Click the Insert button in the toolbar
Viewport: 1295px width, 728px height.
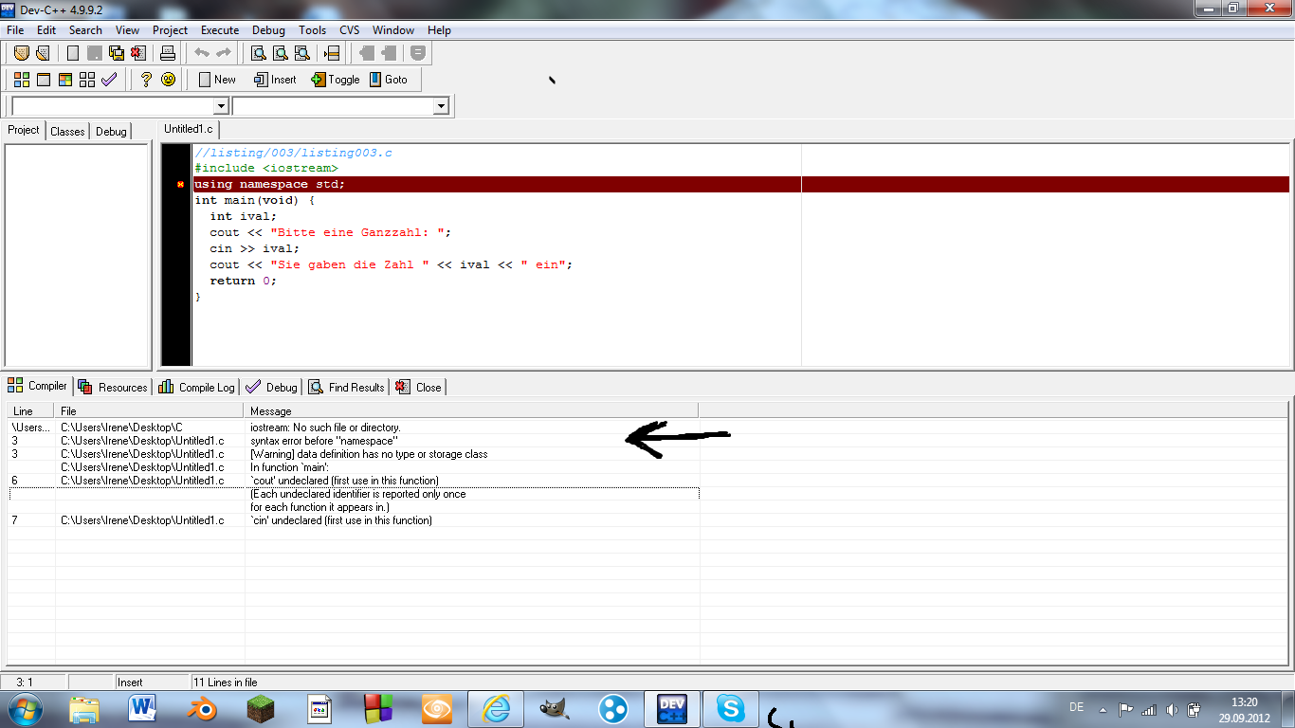tap(275, 80)
